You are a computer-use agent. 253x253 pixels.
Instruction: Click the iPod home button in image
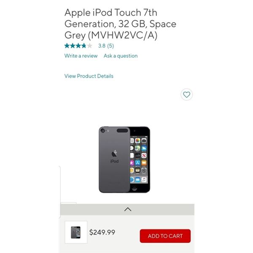(134, 188)
